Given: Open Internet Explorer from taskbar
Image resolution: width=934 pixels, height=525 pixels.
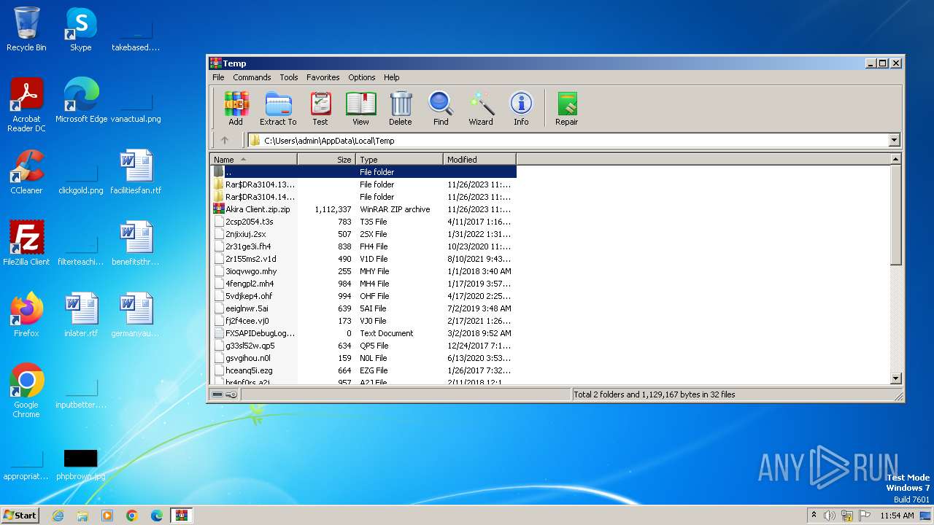Looking at the screenshot, I should 58,516.
